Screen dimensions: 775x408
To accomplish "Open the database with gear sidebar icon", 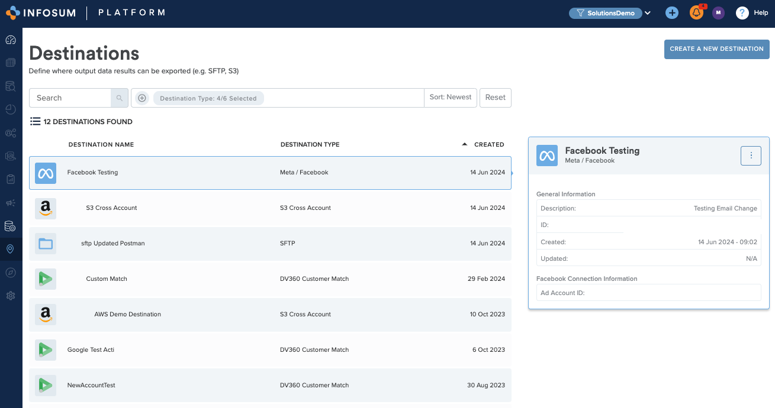I will pyautogui.click(x=11, y=226).
